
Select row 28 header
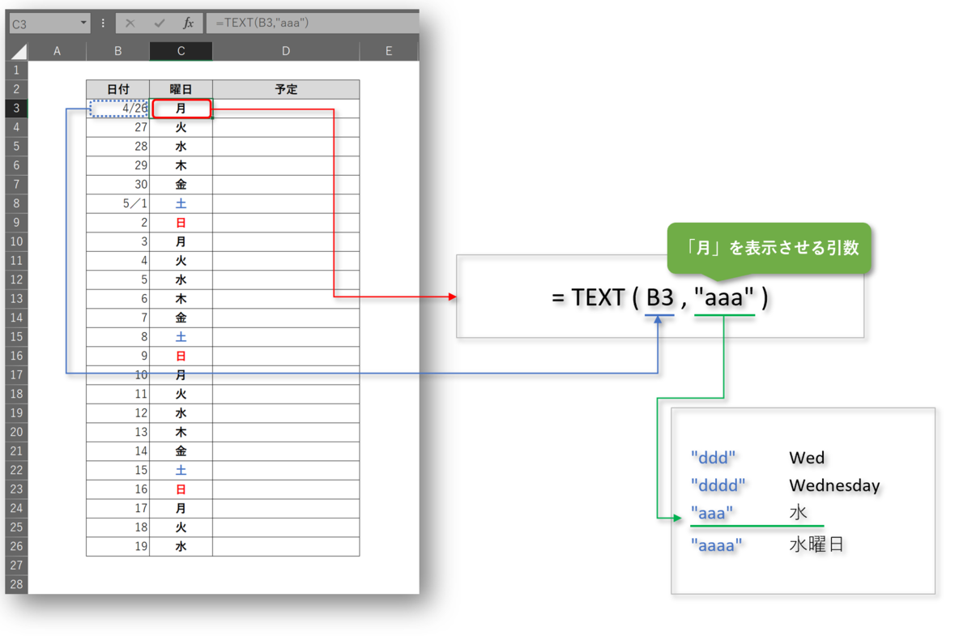16,584
